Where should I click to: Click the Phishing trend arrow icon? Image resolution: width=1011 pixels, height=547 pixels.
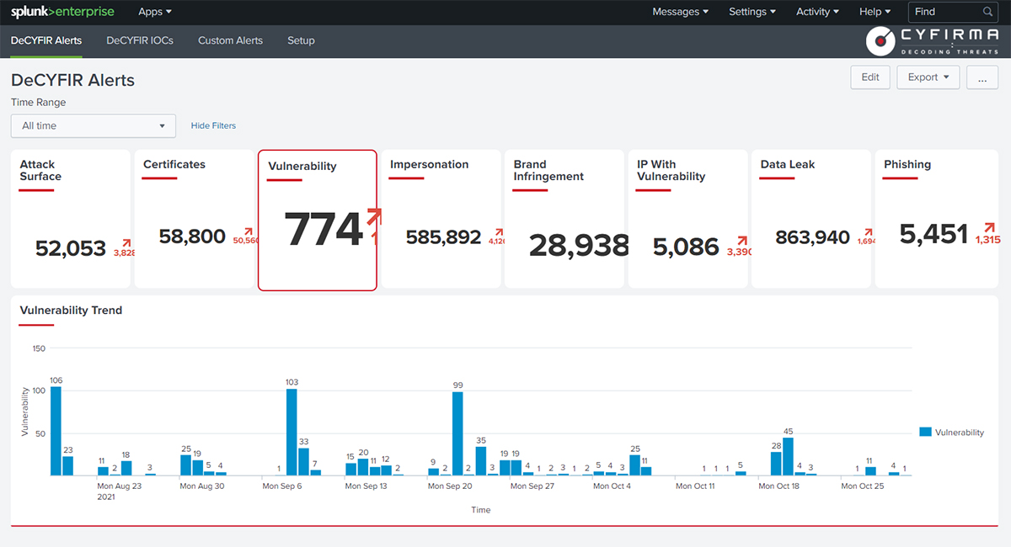[989, 227]
